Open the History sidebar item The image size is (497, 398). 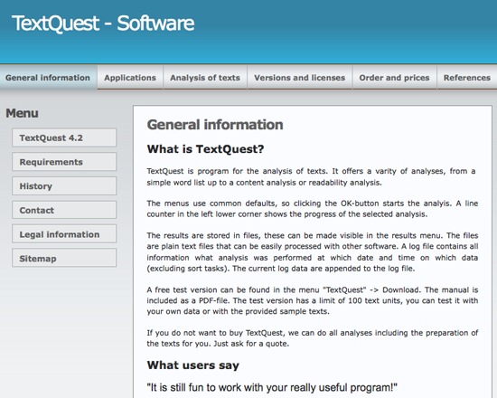coord(64,185)
